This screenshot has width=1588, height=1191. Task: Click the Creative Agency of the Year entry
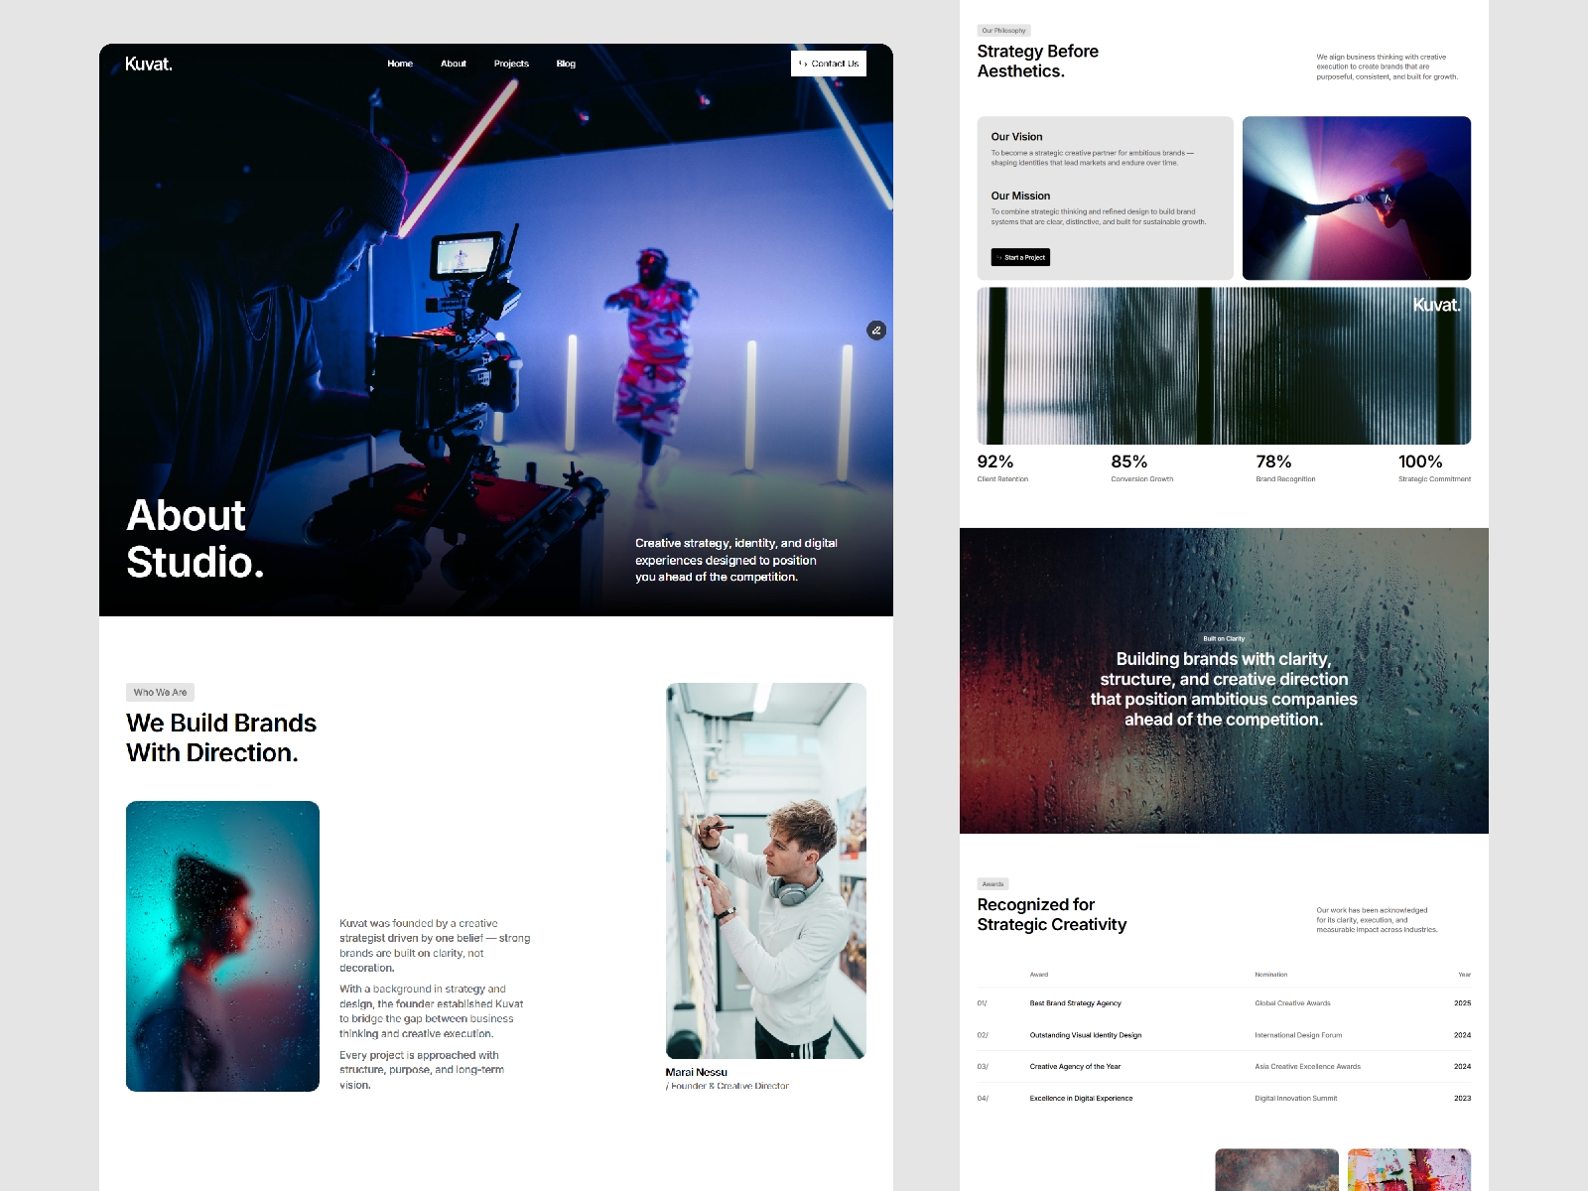tap(1075, 1067)
